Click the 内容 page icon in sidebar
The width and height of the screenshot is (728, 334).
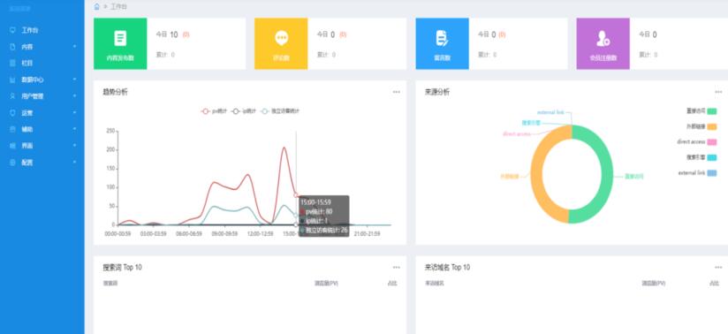(12, 47)
